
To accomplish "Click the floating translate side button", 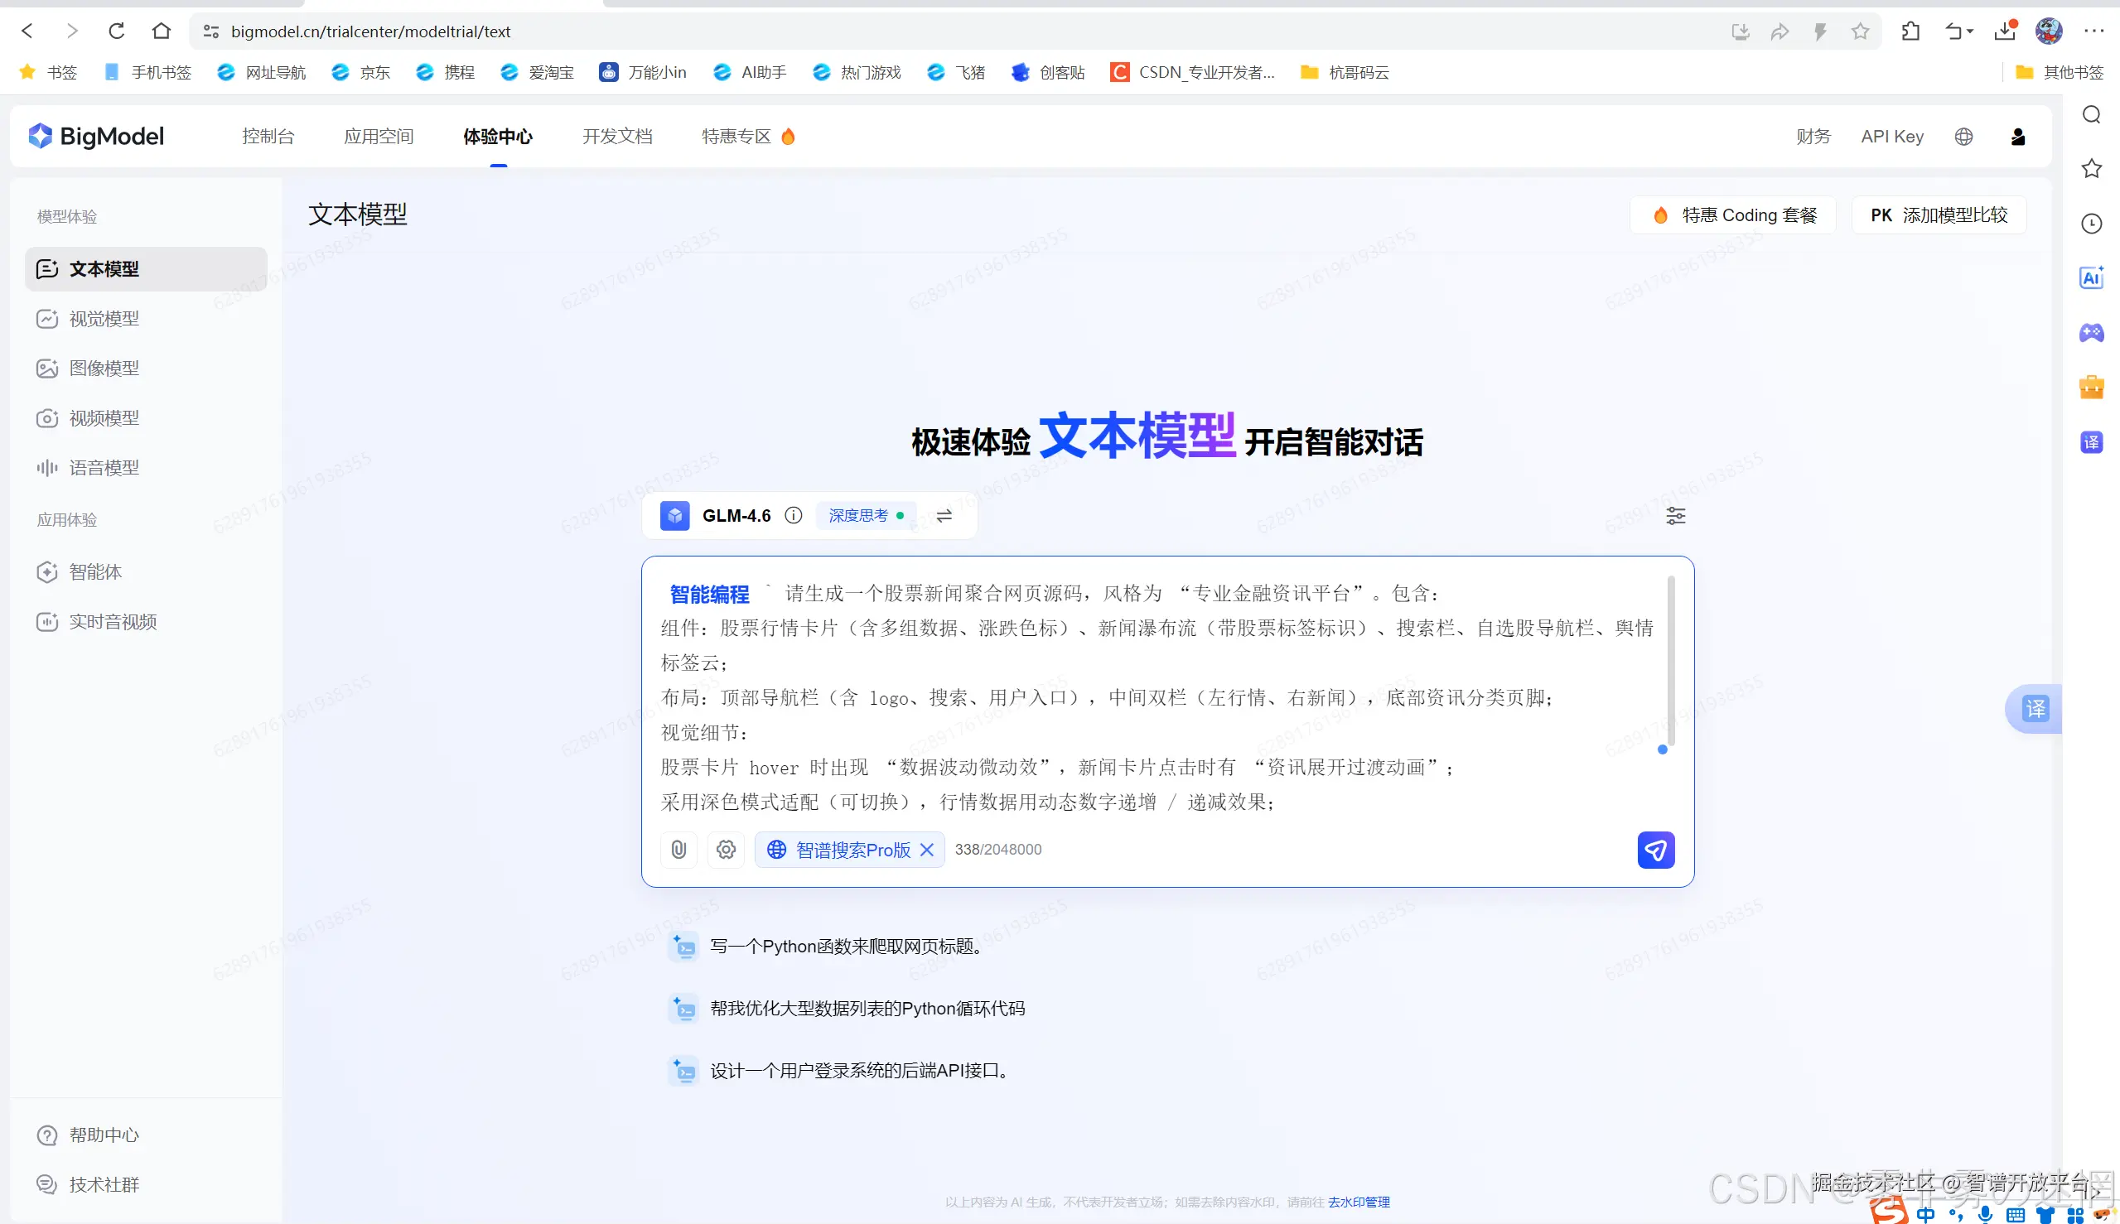I will click(x=2035, y=709).
